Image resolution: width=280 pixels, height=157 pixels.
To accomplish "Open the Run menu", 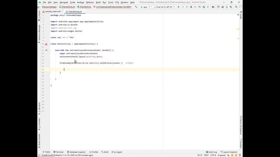I will point(104,2).
